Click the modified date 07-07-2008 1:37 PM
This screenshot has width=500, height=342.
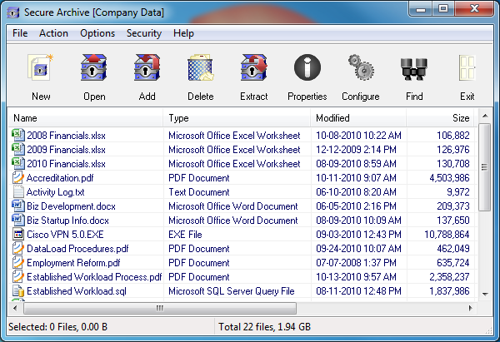[356, 263]
